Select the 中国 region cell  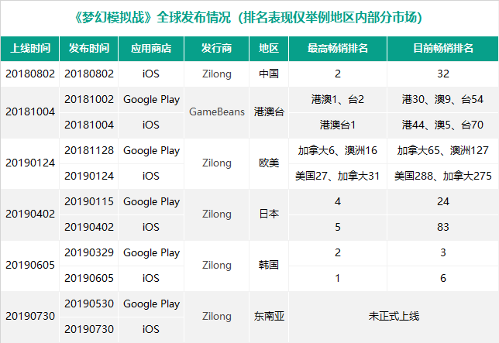click(269, 74)
